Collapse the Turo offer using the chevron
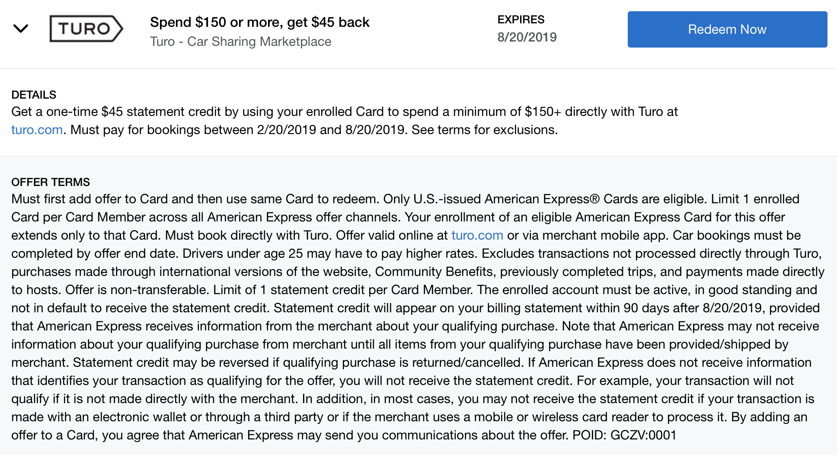The height and width of the screenshot is (455, 837). click(21, 29)
